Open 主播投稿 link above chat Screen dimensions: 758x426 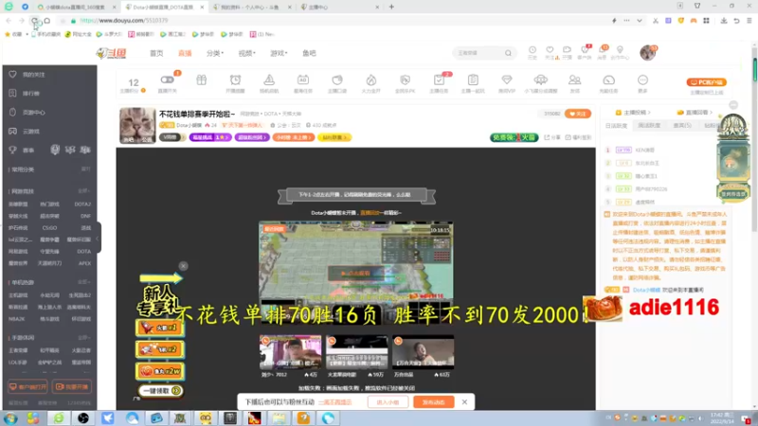pyautogui.click(x=633, y=113)
